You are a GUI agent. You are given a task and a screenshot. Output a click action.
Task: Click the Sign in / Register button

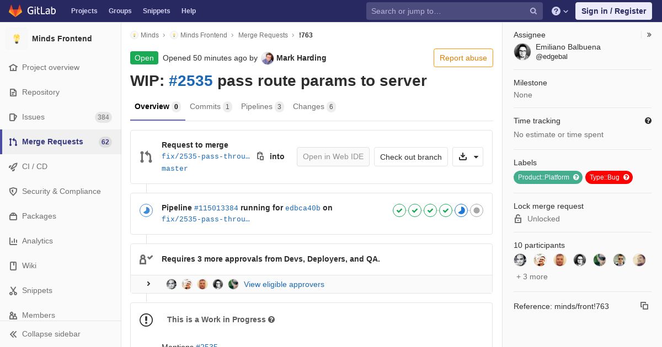click(613, 11)
